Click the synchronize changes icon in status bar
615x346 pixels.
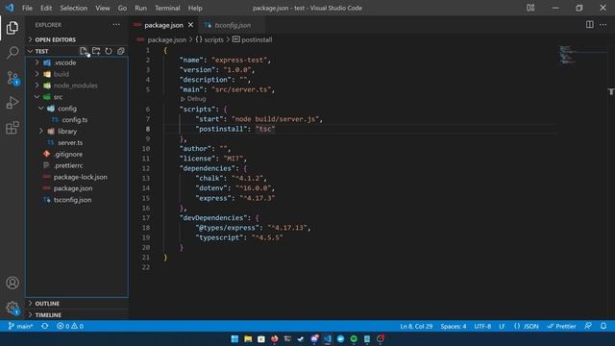(45, 326)
